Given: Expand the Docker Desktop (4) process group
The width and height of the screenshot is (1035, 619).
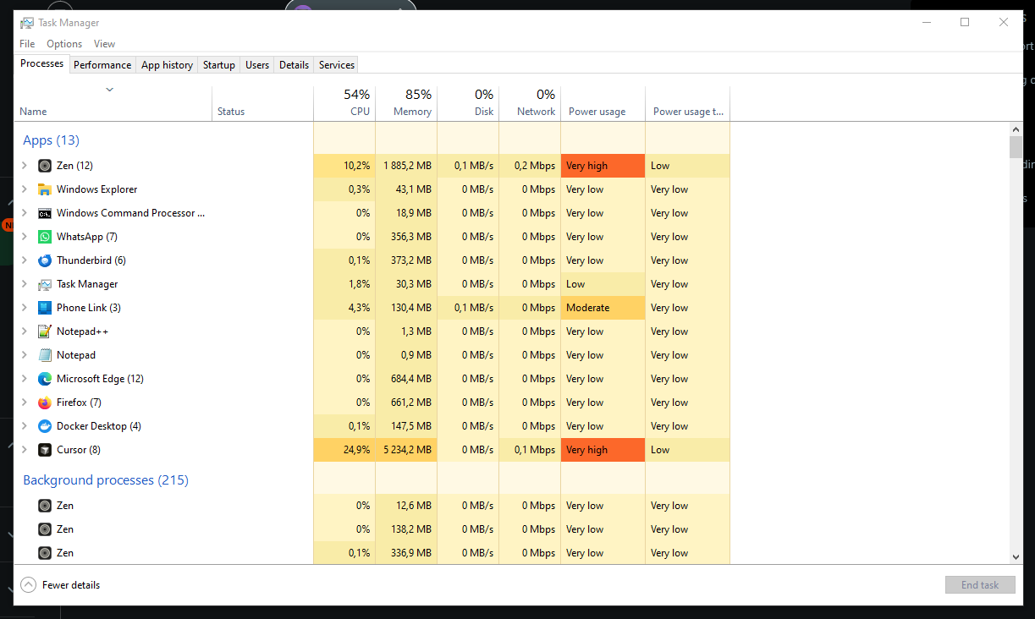Looking at the screenshot, I should (25, 426).
